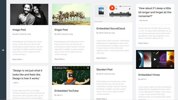Open the Embedded YouTube post title
The height and width of the screenshot is (100, 178).
(66, 91)
